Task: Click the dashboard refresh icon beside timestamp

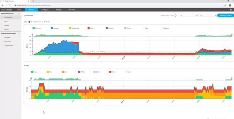Action: point(175,16)
